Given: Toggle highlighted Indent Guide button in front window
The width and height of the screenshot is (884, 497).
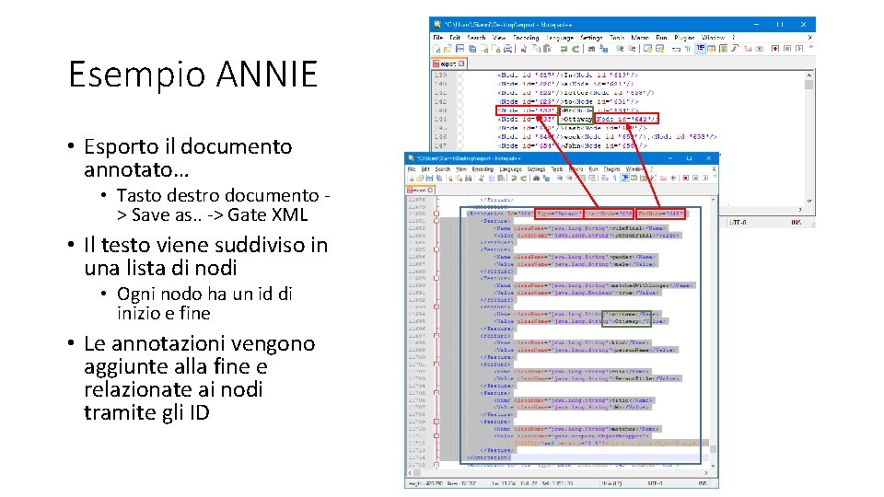Looking at the screenshot, I should tap(624, 178).
